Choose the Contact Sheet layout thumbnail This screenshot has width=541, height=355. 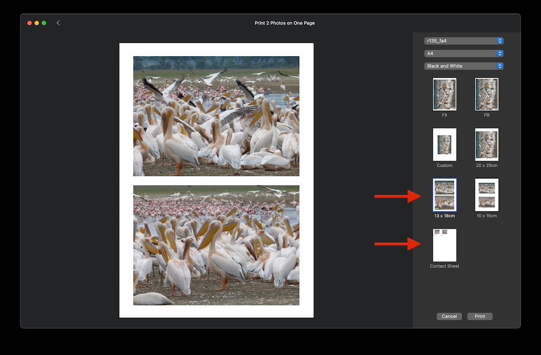pyautogui.click(x=444, y=245)
